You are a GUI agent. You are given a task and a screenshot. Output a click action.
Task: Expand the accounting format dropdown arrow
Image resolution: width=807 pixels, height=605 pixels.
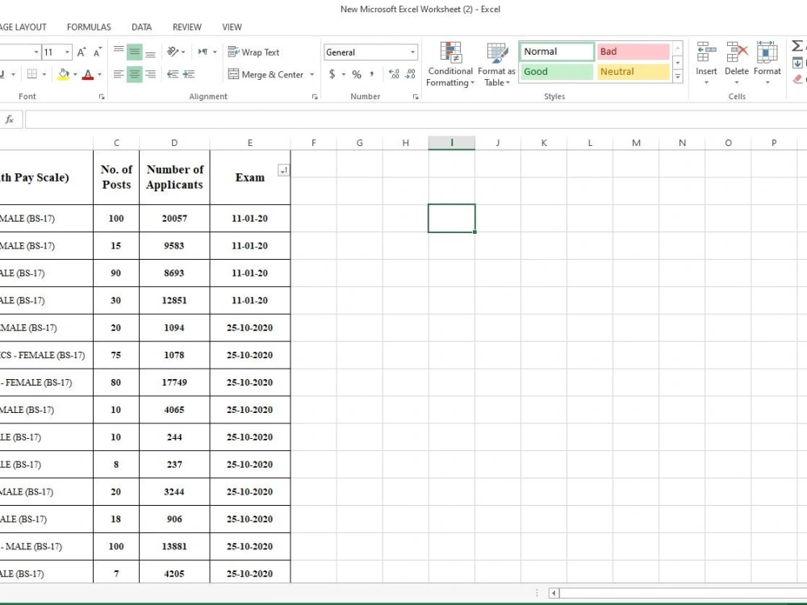[x=343, y=74]
